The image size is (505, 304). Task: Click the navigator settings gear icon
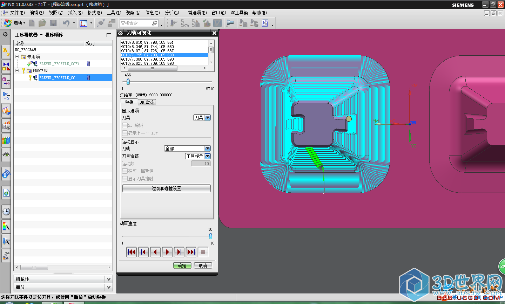tap(5, 34)
